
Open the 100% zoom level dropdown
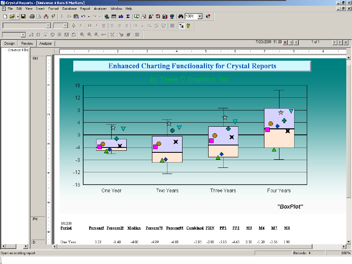200,16
